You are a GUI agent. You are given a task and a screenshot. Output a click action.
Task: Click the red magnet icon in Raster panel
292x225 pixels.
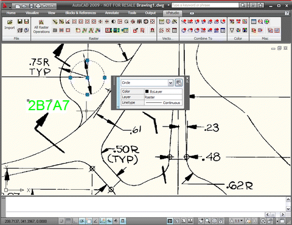(x=152, y=30)
